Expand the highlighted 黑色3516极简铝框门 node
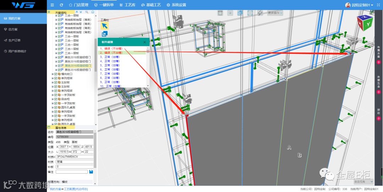Image resolution: width=383 pixels, height=192 pixels. (x=56, y=66)
